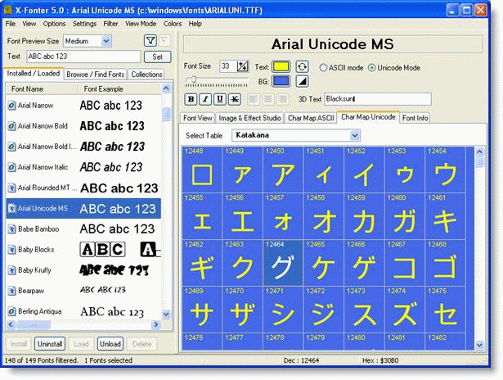Click character map scroll down arrow

[479, 346]
